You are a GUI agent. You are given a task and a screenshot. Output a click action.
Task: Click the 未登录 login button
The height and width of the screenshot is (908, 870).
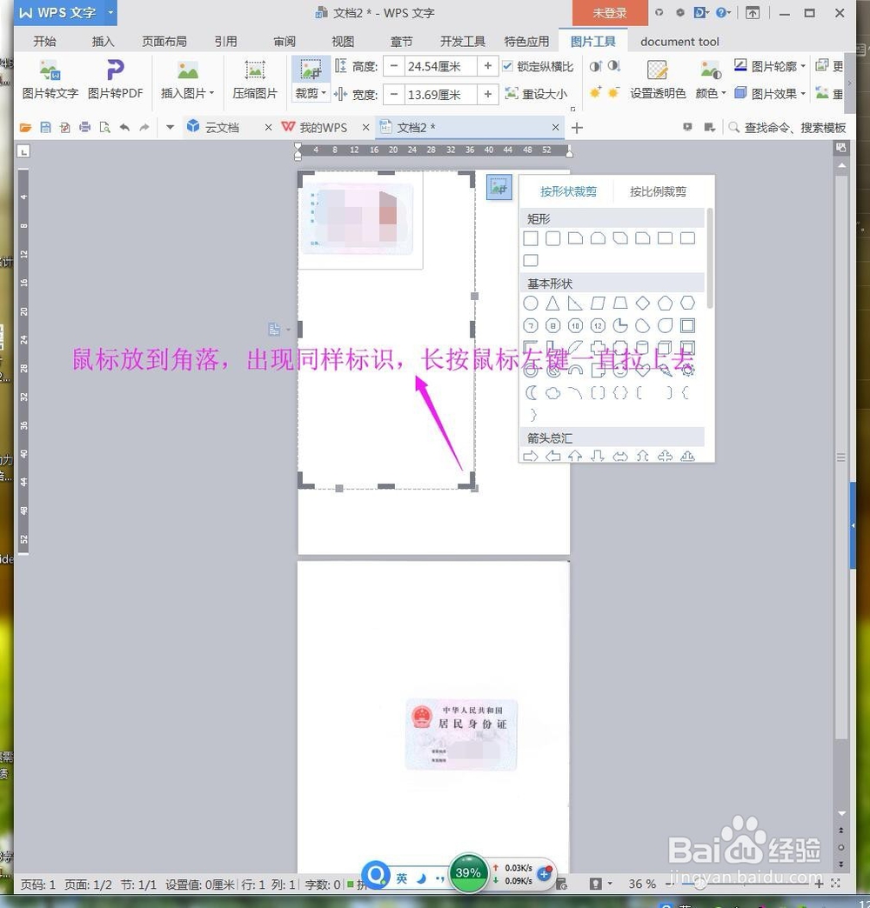coord(608,13)
